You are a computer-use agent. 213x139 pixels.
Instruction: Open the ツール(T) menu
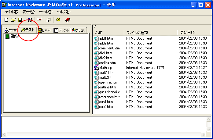pyautogui.click(x=46, y=12)
